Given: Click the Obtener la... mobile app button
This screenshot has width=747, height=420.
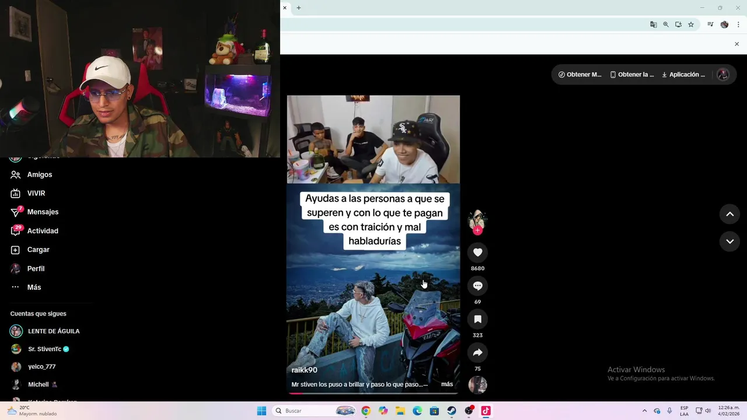Looking at the screenshot, I should tap(631, 75).
